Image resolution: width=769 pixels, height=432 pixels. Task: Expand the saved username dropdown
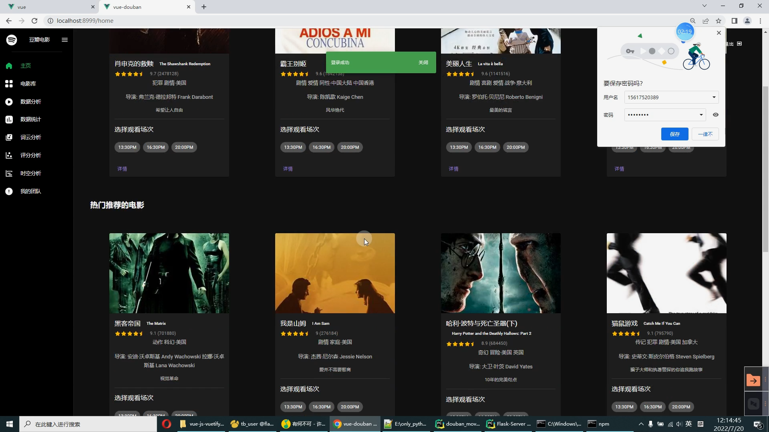coord(713,97)
